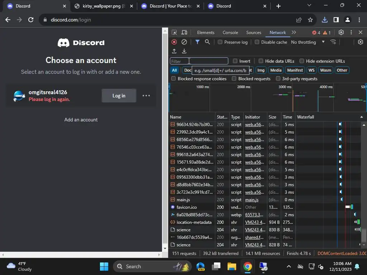Viewport: 367px width, 275px height.
Task: Open Windows Start menu
Action: tap(104, 266)
